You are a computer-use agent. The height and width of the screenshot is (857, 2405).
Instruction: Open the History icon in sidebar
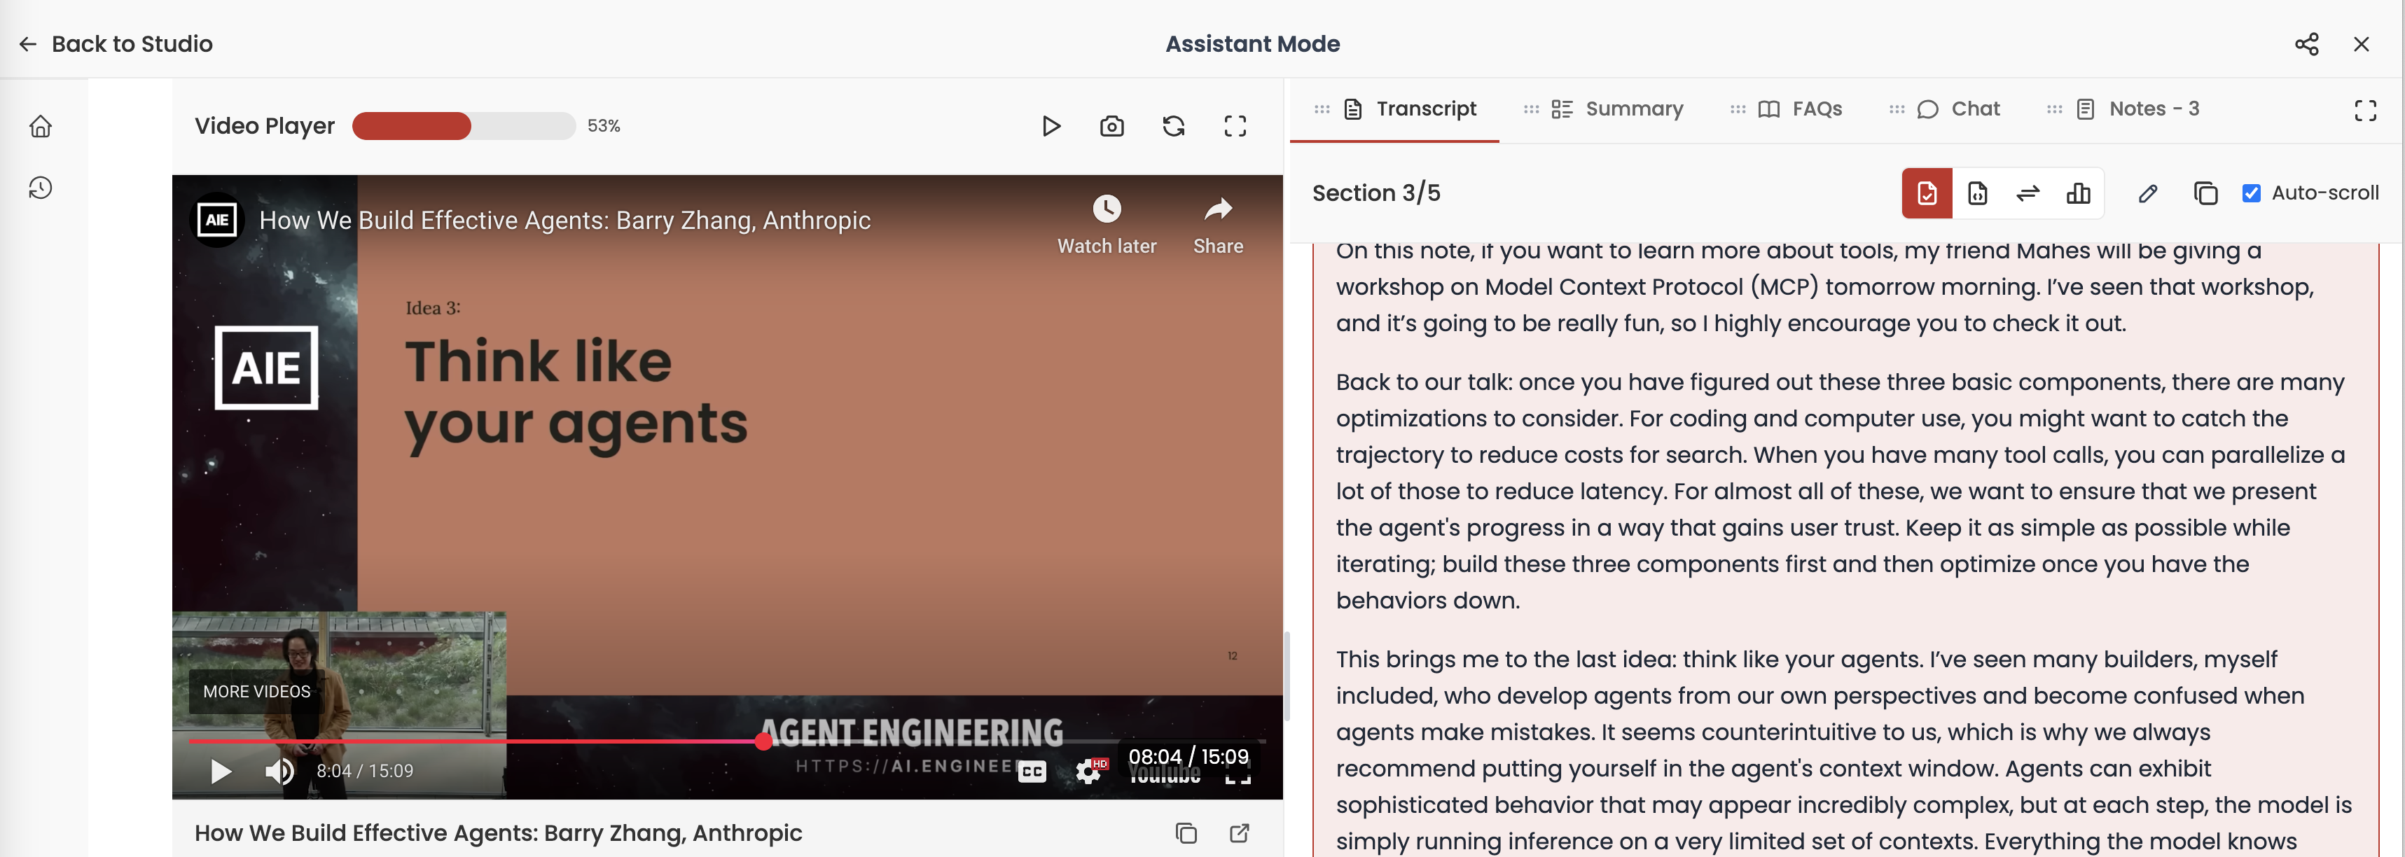40,188
